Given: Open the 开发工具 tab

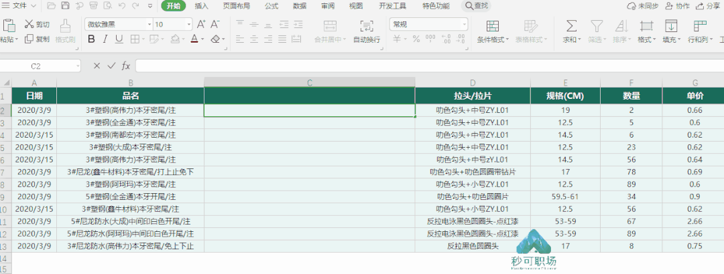Looking at the screenshot, I should 392,6.
